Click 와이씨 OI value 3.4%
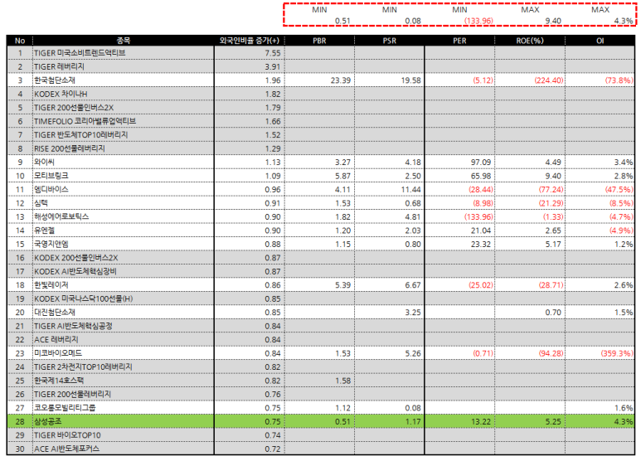This screenshot has width=641, height=461. [x=624, y=163]
